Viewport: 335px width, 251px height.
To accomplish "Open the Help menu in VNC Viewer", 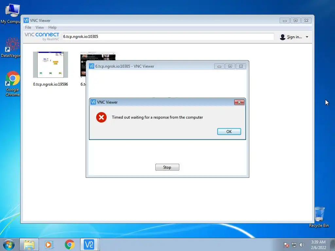I will [x=52, y=27].
